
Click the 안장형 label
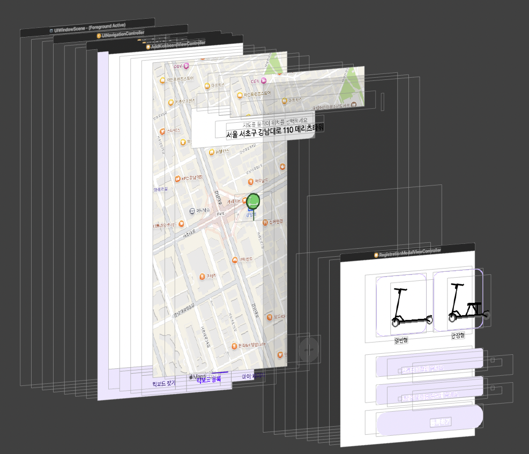tap(458, 335)
